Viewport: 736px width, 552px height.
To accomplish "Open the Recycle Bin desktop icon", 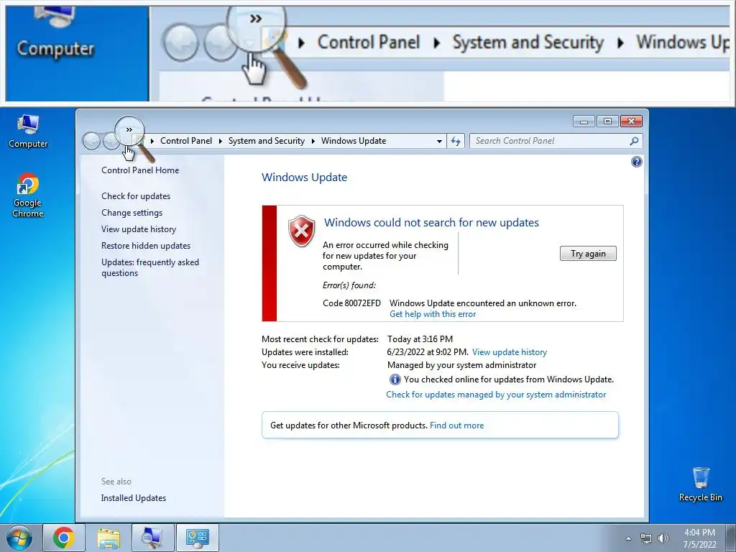I will (x=700, y=484).
